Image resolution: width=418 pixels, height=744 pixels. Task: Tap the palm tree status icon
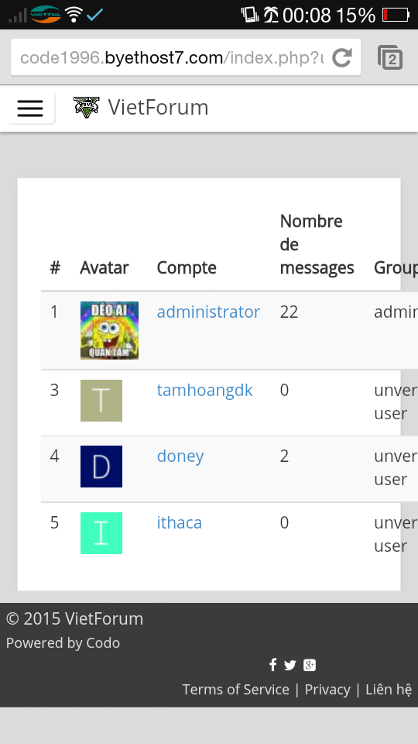coord(271,15)
